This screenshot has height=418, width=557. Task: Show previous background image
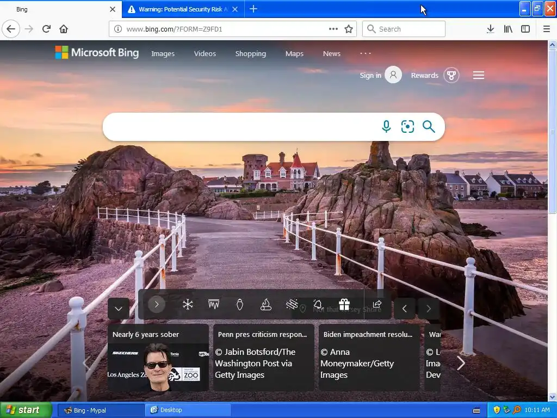click(405, 309)
